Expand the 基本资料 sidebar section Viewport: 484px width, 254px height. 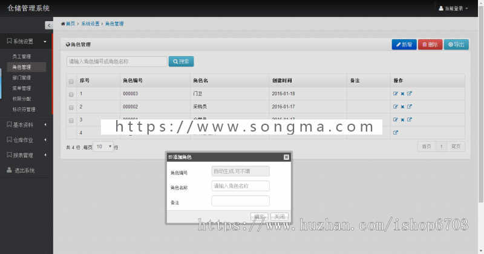26,125
